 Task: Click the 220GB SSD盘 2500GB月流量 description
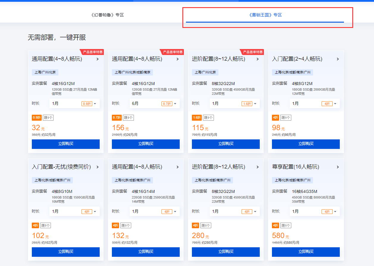click(x=153, y=199)
